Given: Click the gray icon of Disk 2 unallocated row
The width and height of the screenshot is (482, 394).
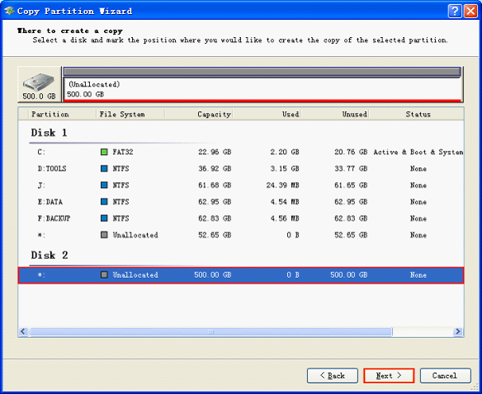Looking at the screenshot, I should tap(104, 274).
